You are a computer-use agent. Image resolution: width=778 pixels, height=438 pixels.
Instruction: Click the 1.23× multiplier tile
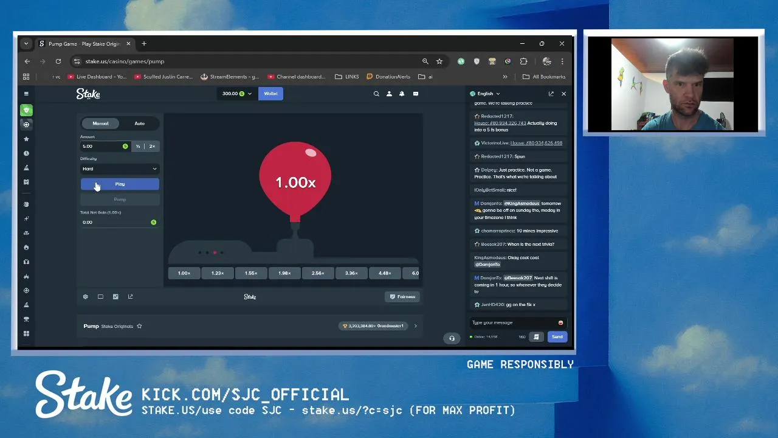[218, 273]
